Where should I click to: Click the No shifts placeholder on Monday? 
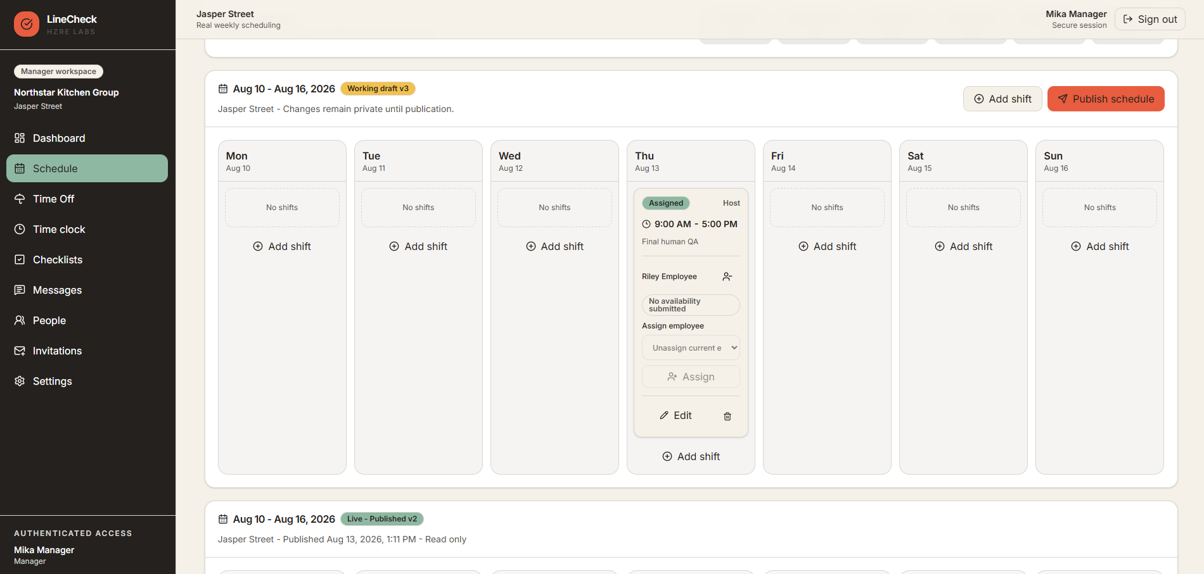pos(282,208)
